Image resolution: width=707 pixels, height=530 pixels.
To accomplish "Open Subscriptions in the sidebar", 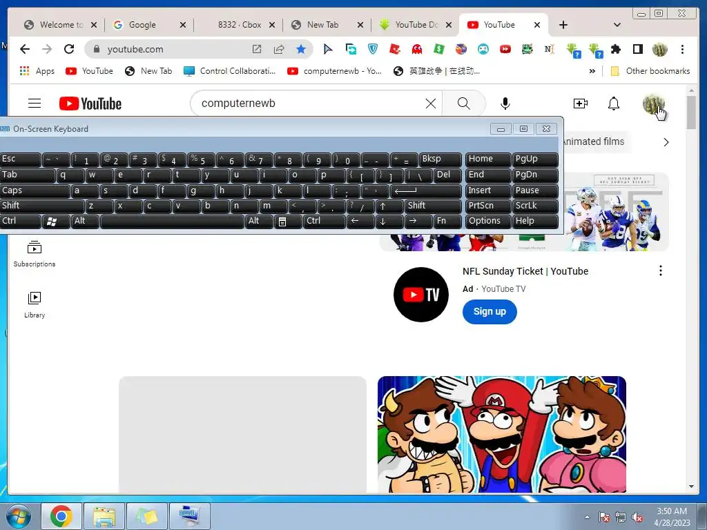I will 35,255.
